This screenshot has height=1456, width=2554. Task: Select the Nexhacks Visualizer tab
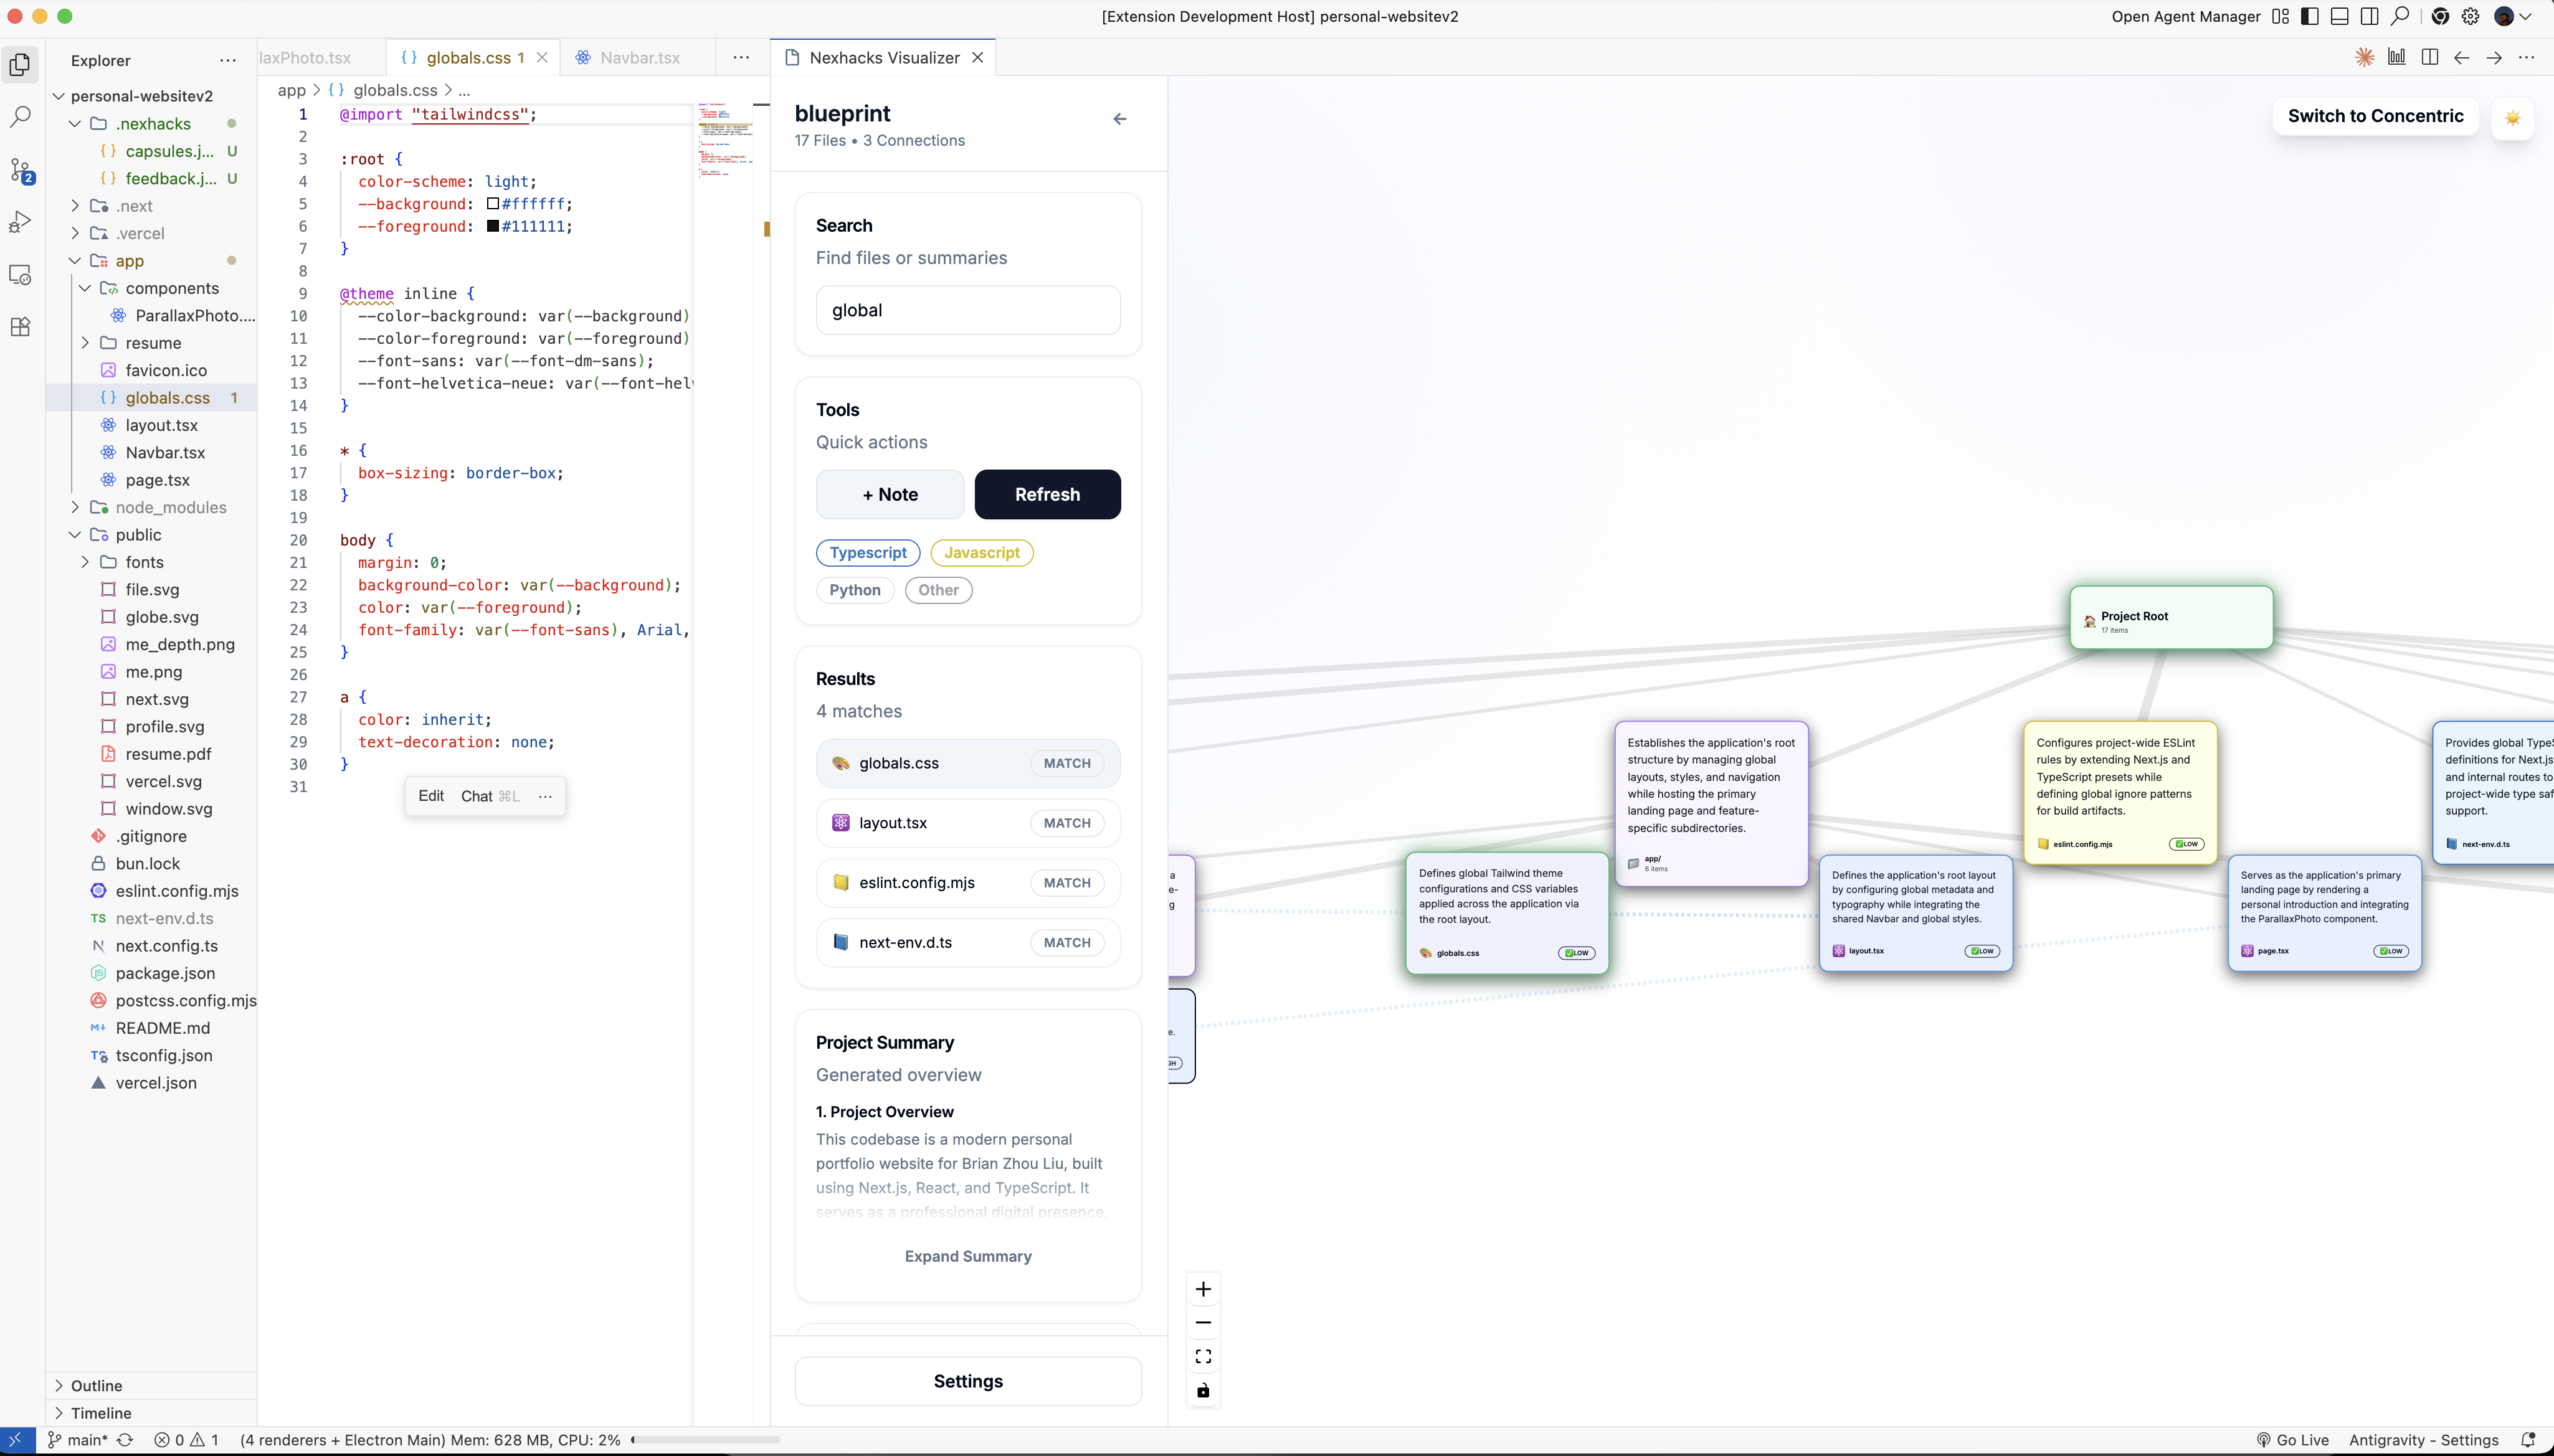coord(883,58)
